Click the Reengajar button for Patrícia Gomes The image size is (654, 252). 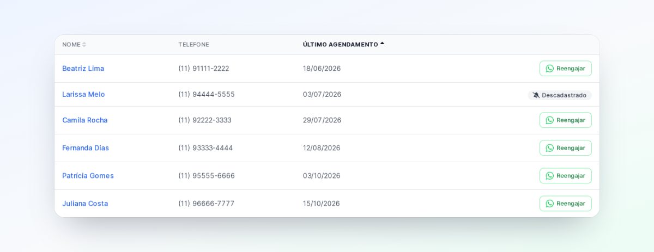click(x=566, y=176)
